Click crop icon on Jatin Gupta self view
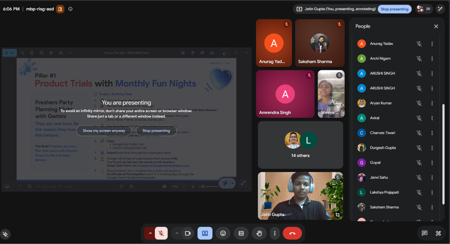450x244 pixels. (337, 215)
